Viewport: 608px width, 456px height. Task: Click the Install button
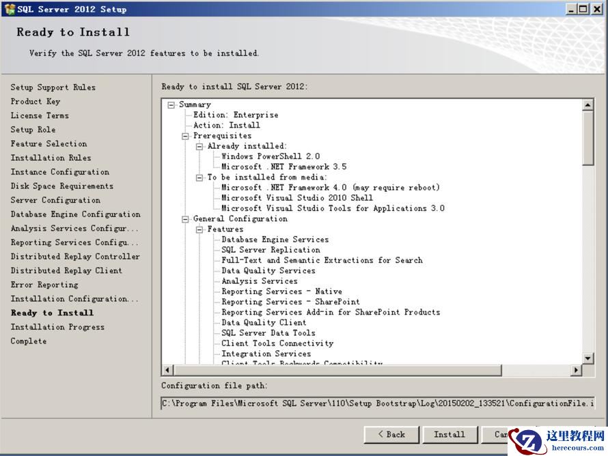point(450,435)
